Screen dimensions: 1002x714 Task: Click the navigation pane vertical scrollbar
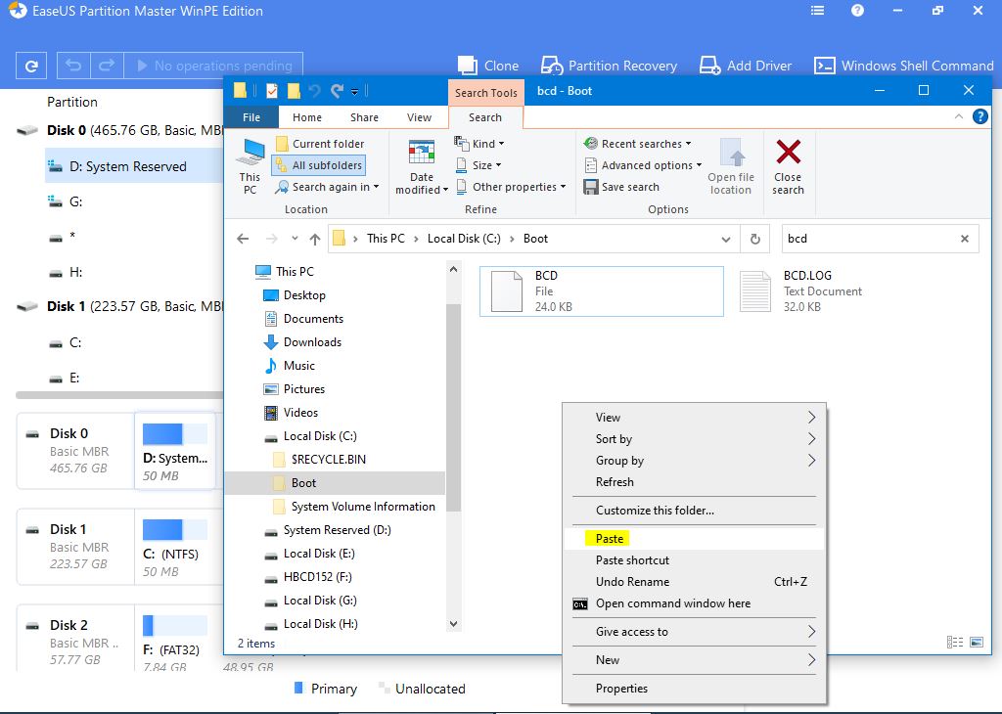point(453,411)
